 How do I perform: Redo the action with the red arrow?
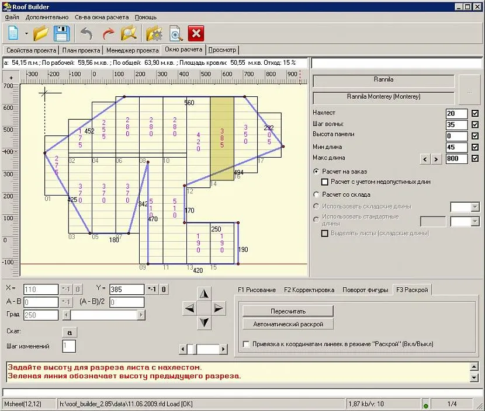point(108,33)
